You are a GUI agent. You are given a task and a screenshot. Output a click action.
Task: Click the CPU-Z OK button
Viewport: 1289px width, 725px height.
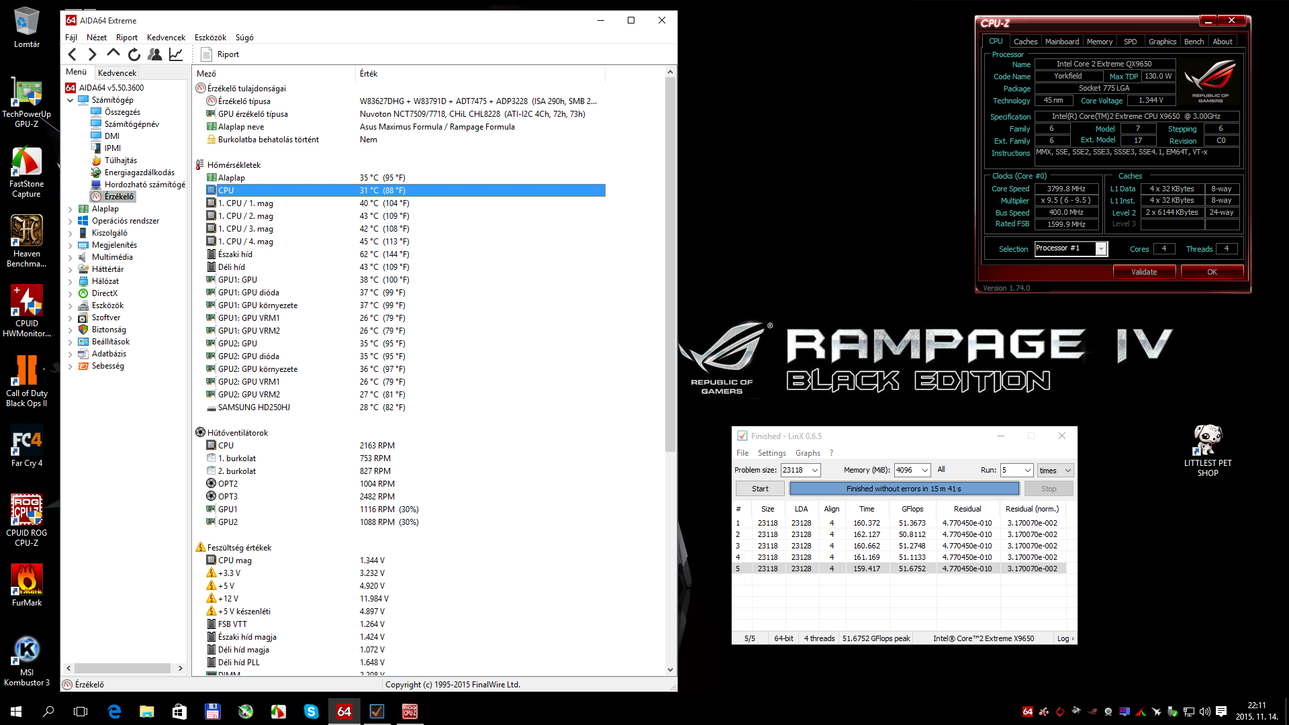tap(1212, 272)
